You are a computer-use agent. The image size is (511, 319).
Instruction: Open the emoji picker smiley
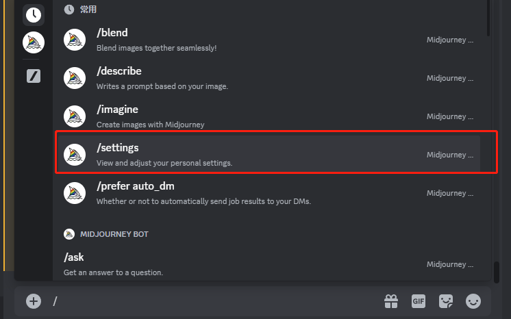473,301
